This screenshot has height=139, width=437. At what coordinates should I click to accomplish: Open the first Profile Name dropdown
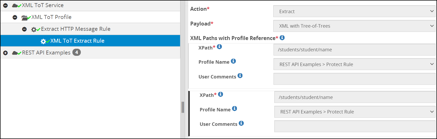coord(354,64)
